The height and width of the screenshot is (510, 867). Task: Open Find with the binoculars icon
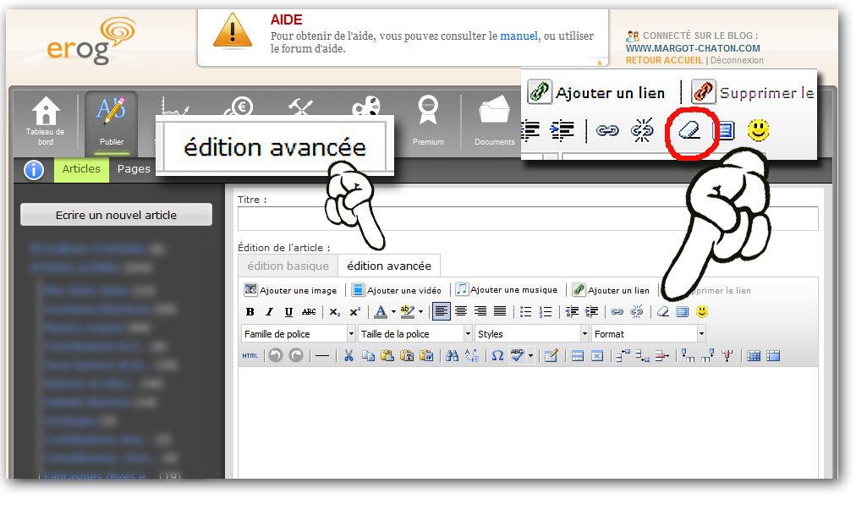click(x=453, y=356)
